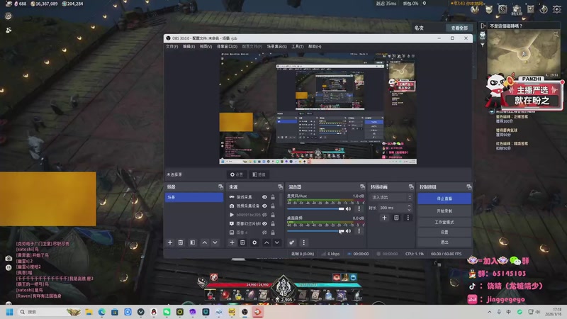Move the selected source down

click(277, 242)
